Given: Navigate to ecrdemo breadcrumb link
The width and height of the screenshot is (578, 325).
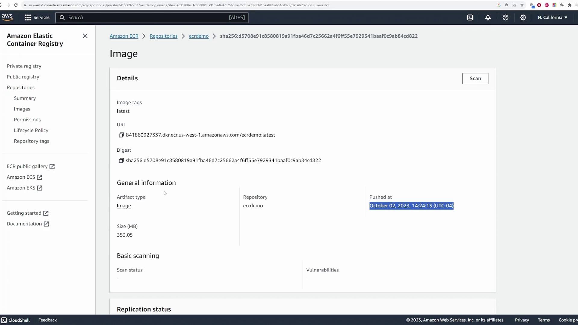Looking at the screenshot, I should [x=199, y=36].
